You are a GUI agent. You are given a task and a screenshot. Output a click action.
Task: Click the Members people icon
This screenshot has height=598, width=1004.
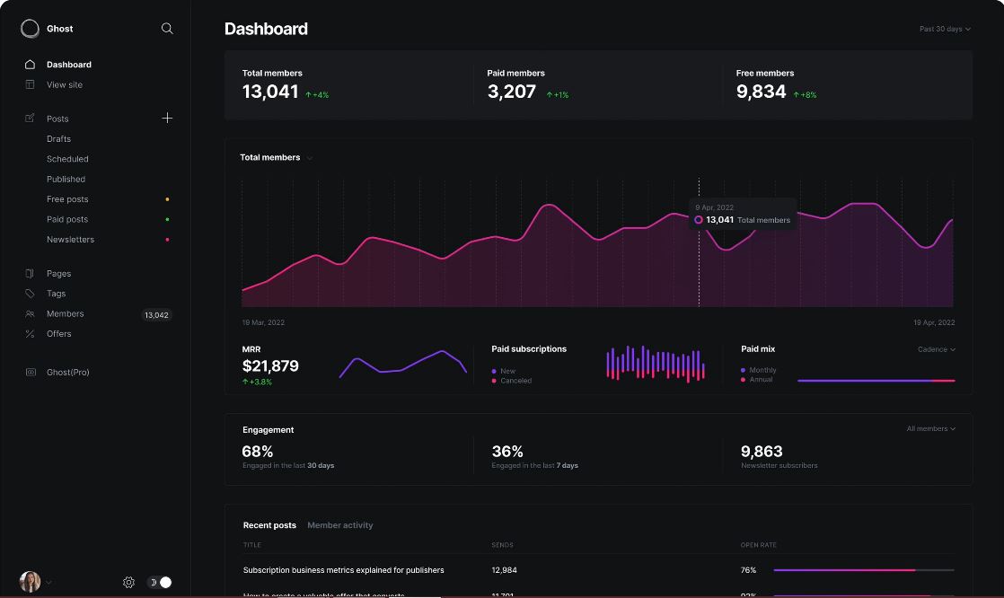pos(30,313)
